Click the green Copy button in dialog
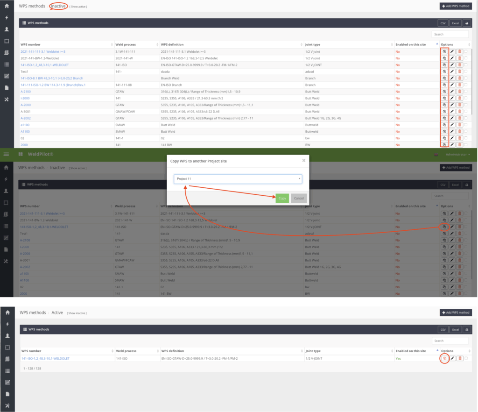 pos(282,198)
